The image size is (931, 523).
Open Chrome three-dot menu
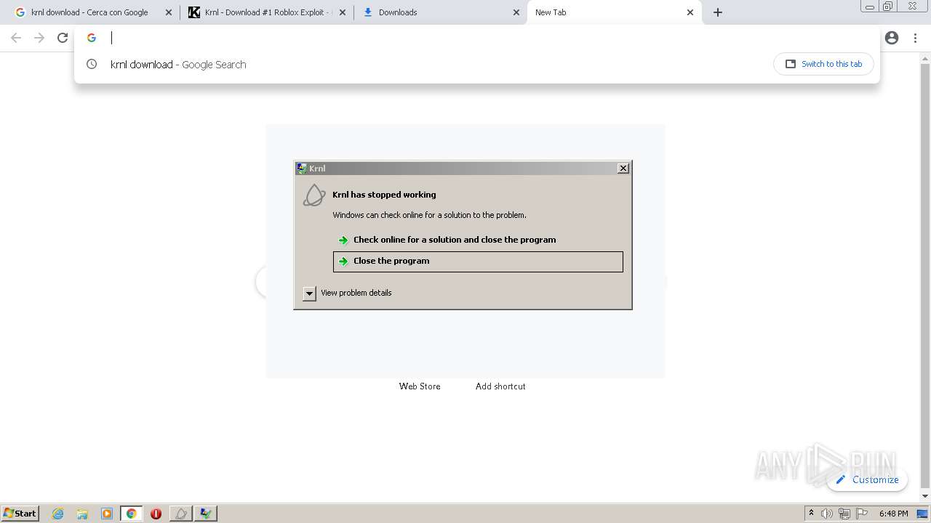[915, 38]
